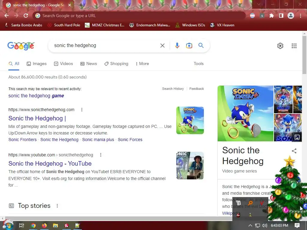Switch to the Images tab
The height and width of the screenshot is (230, 307).
point(37,63)
